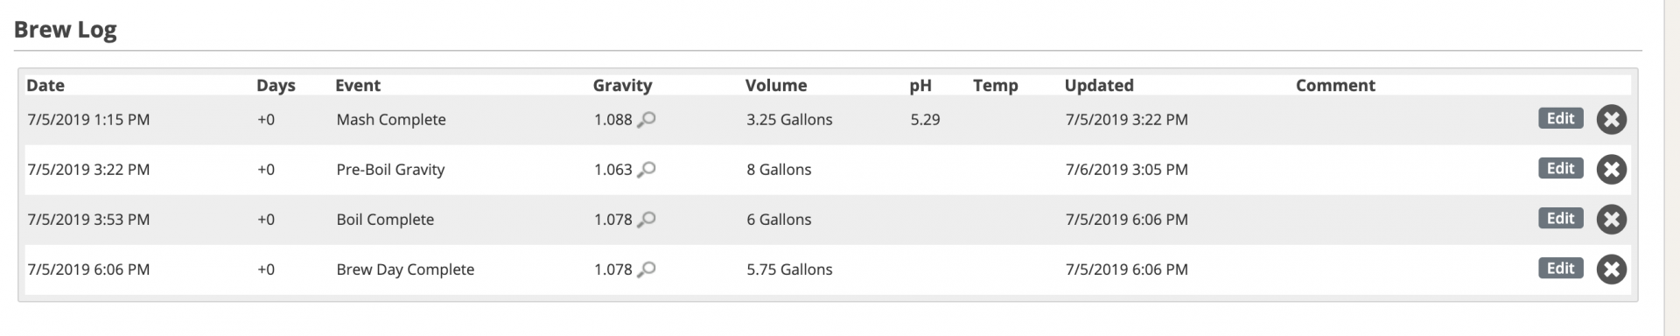
Task: Click the Gravity column header
Action: click(x=622, y=85)
